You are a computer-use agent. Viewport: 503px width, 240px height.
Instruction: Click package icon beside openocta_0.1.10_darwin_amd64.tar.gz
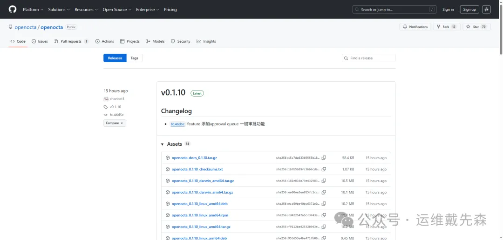[x=168, y=181]
